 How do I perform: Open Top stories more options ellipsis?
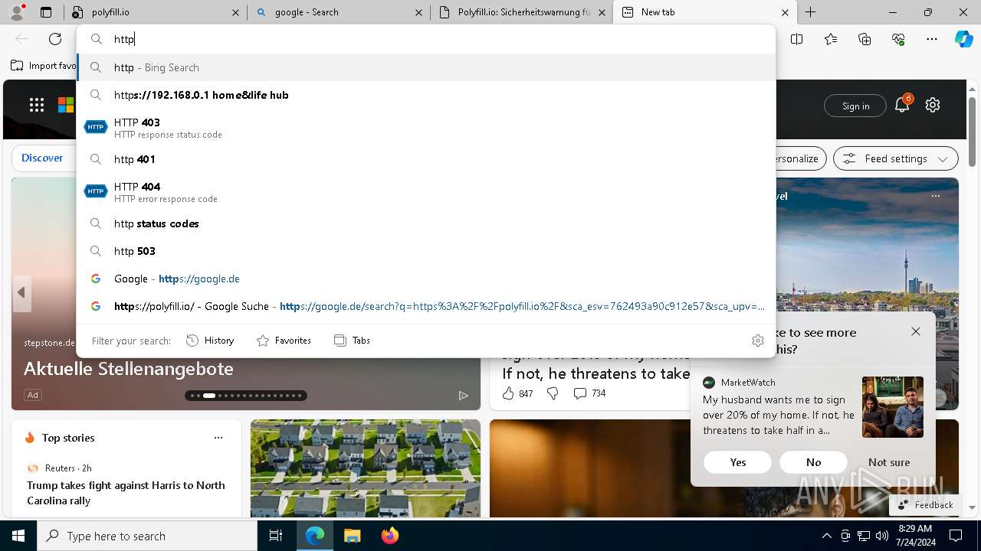pos(218,438)
